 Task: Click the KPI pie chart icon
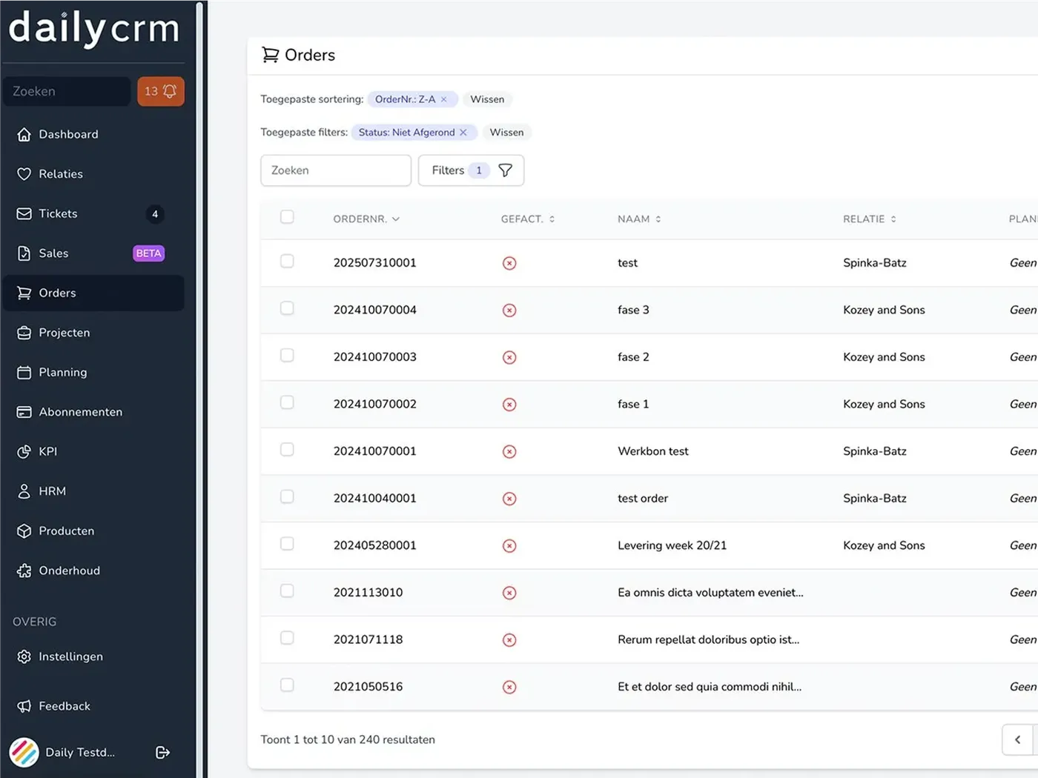coord(24,451)
